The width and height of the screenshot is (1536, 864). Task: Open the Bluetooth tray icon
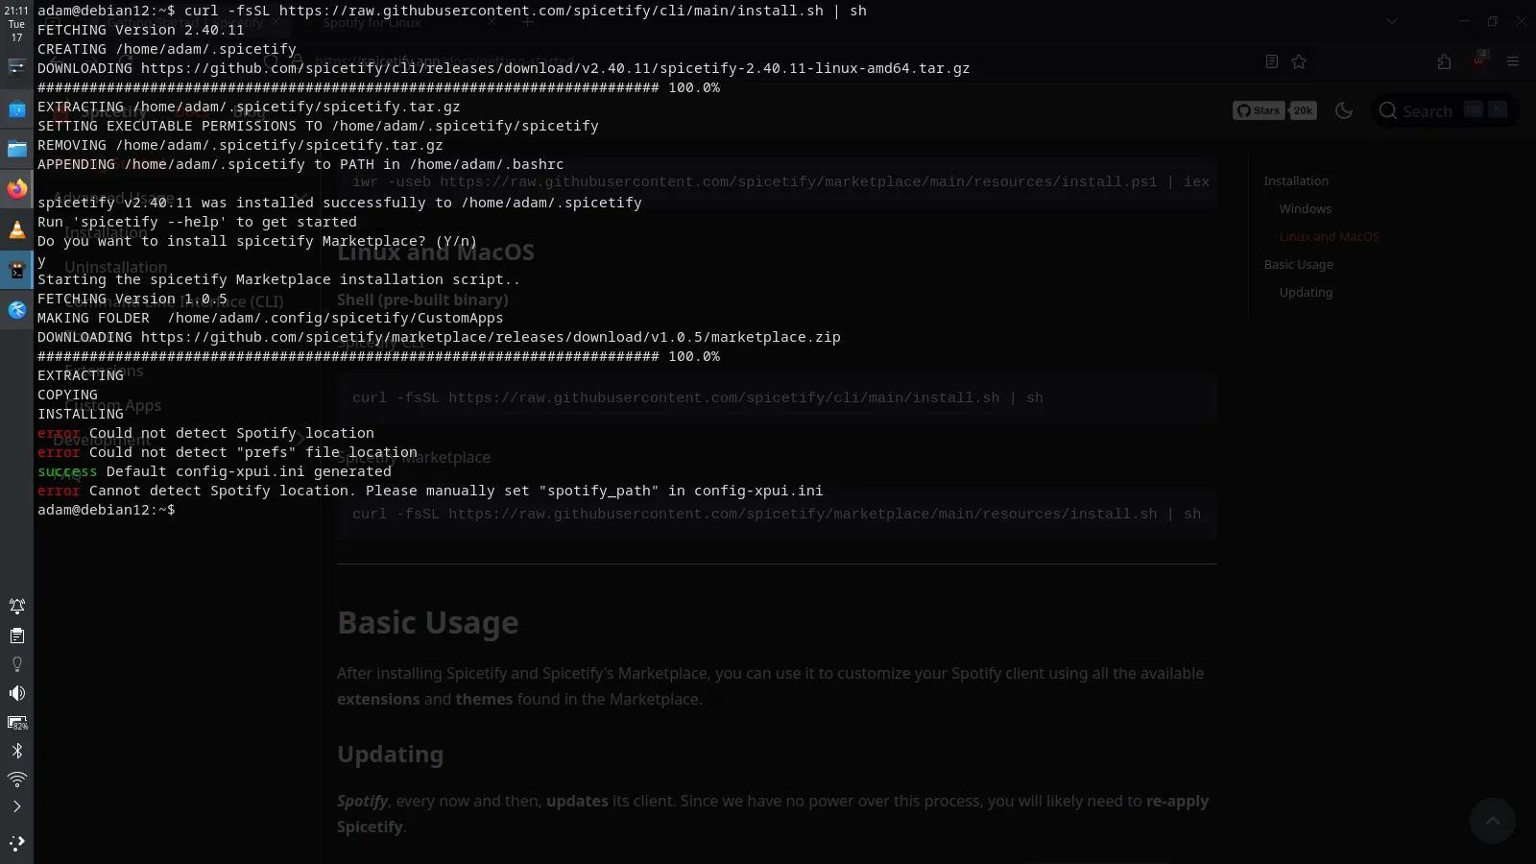16,751
